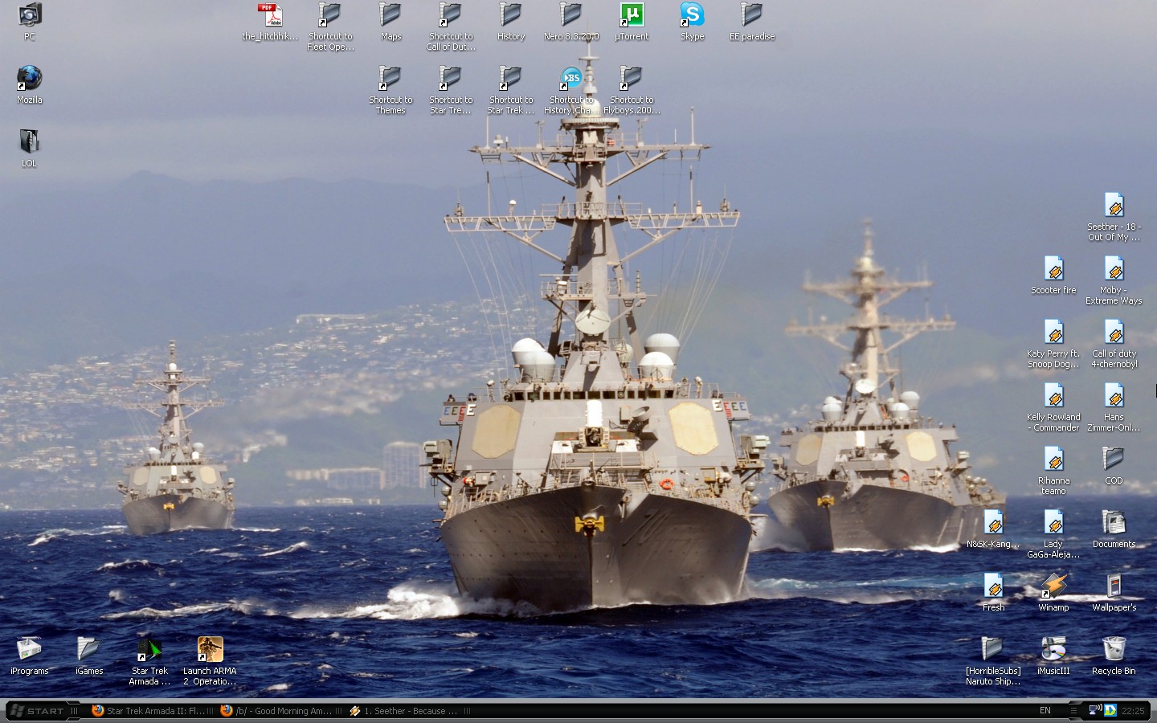Launch the µTorrent desktop shortcut
The width and height of the screenshot is (1157, 723).
632,14
